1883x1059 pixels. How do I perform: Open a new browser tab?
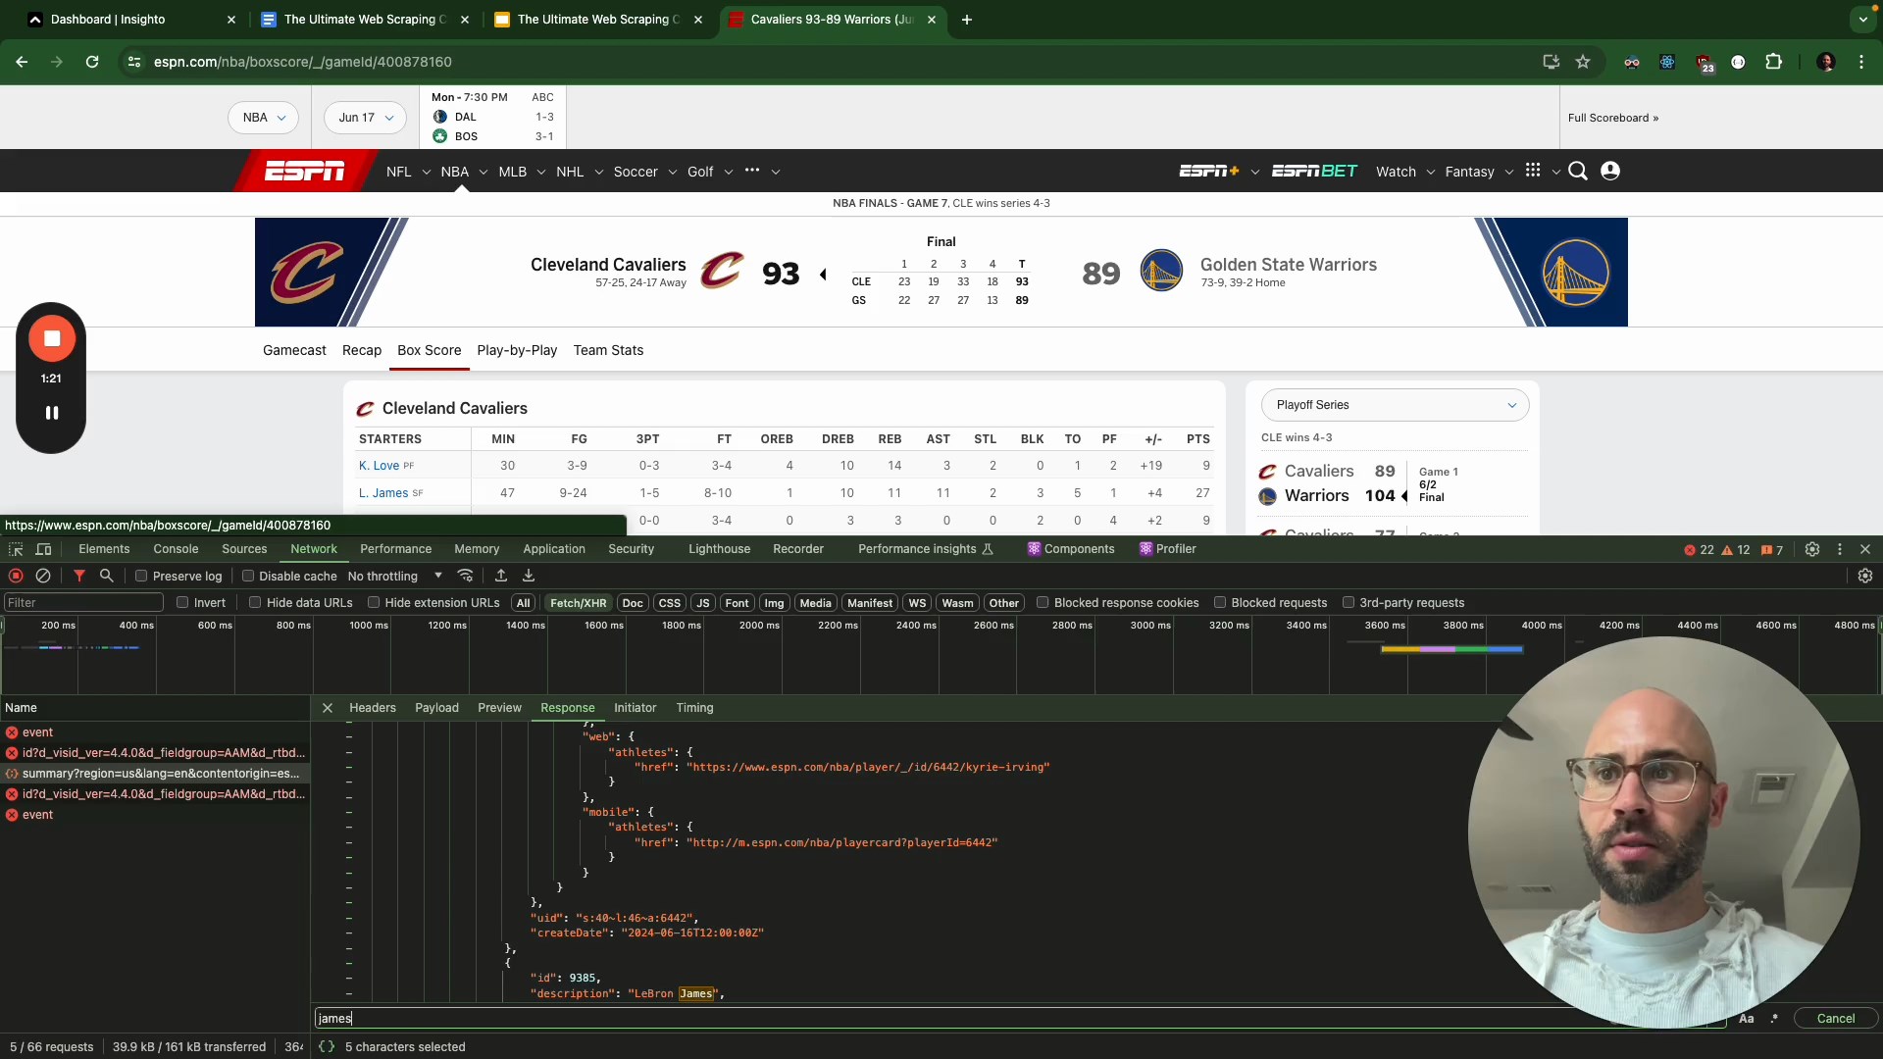coord(967,20)
